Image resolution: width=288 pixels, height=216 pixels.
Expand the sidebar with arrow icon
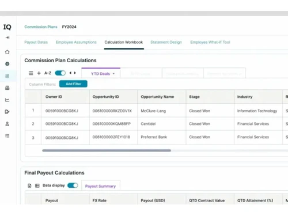(7, 37)
